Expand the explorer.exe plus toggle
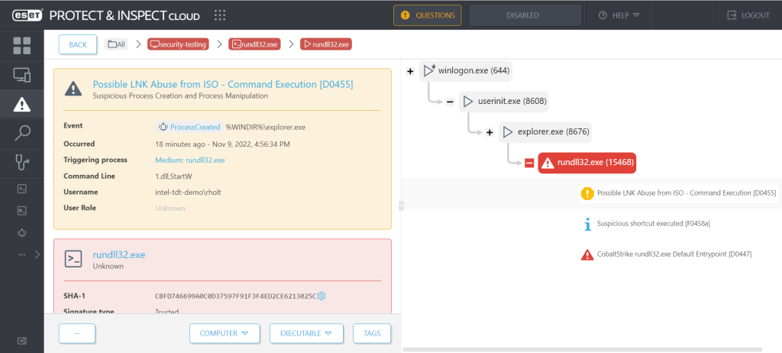 pyautogui.click(x=490, y=132)
